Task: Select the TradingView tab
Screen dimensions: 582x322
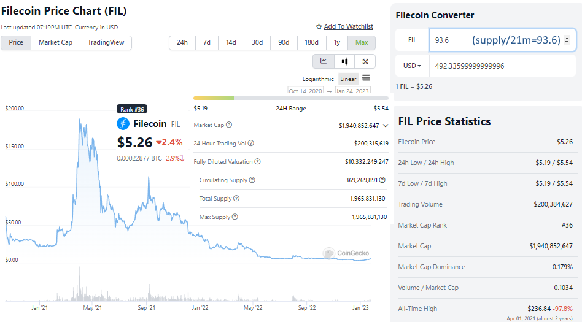Action: 106,43
